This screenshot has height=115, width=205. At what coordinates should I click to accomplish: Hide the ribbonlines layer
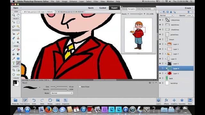160,20
